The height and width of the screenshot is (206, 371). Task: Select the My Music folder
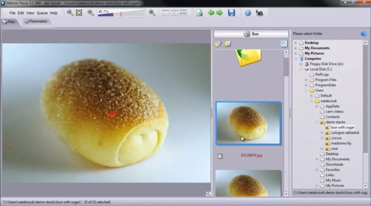pyautogui.click(x=333, y=180)
